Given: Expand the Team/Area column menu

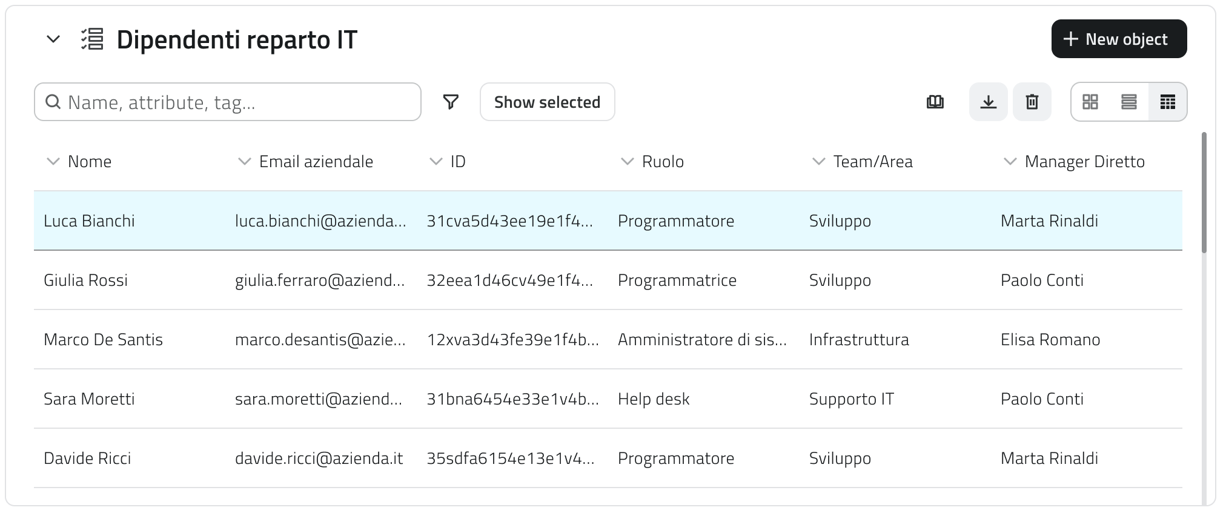Looking at the screenshot, I should tap(818, 162).
